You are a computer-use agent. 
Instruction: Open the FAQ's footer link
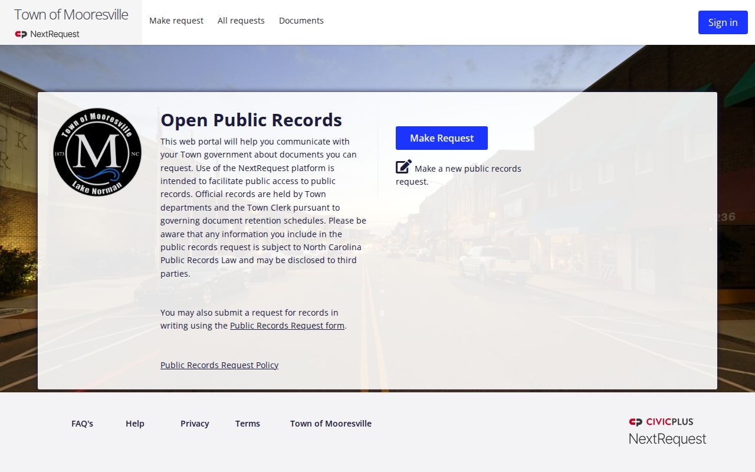point(83,424)
